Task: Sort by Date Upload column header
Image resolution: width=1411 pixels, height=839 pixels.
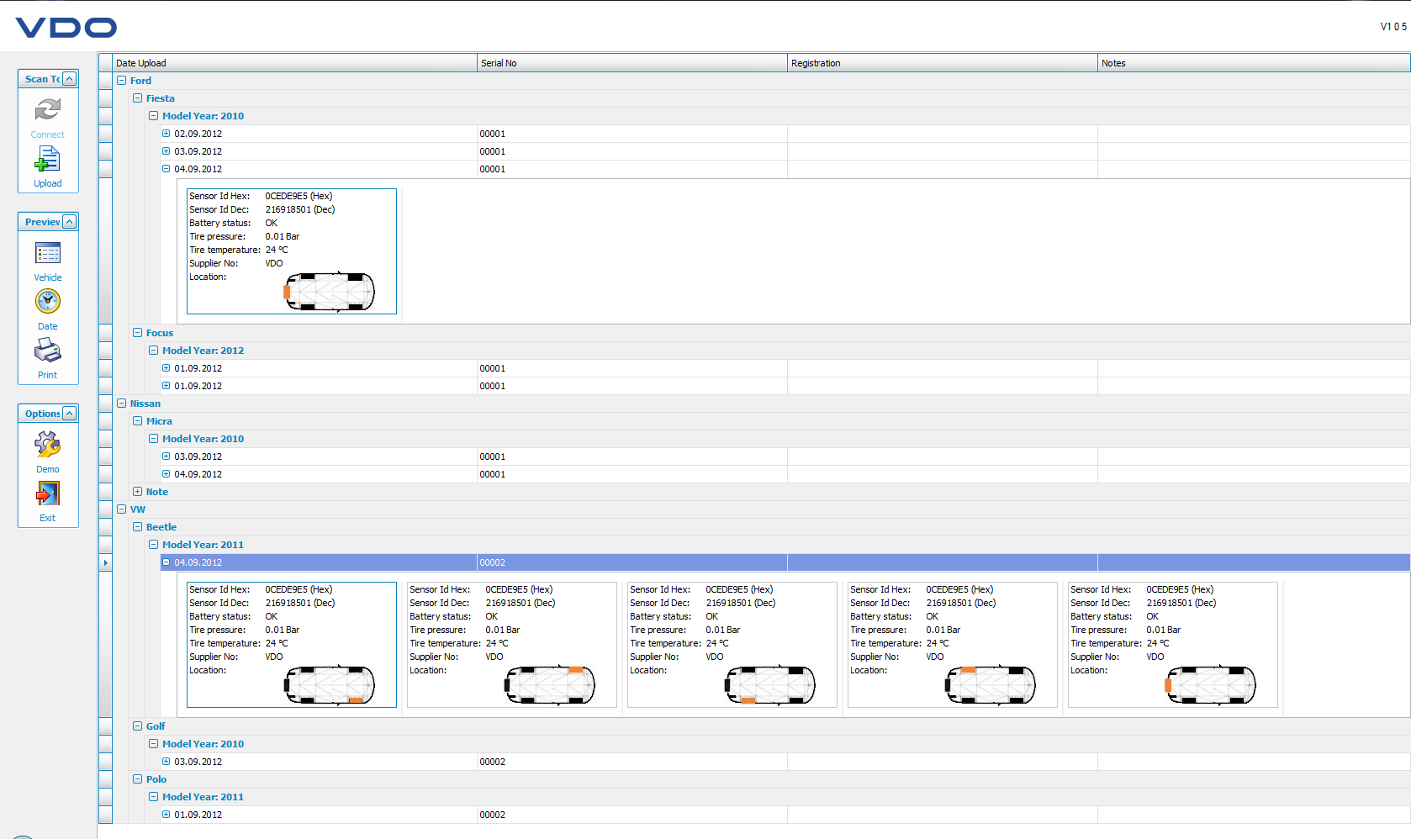Action: 294,63
